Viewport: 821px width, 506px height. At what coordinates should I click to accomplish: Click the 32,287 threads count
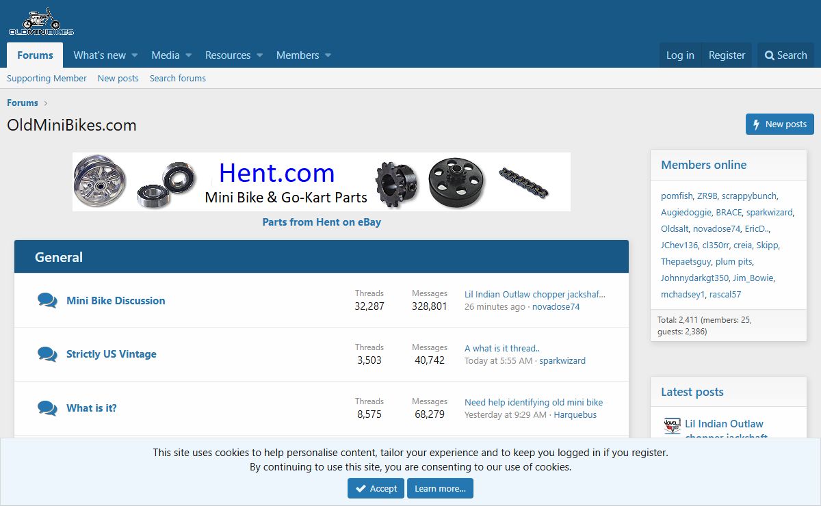369,306
